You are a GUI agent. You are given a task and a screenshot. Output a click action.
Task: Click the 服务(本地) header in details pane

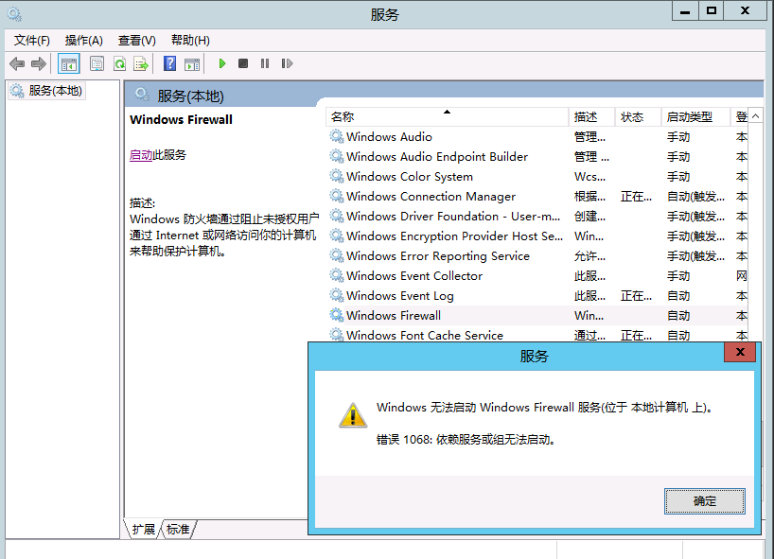[190, 96]
